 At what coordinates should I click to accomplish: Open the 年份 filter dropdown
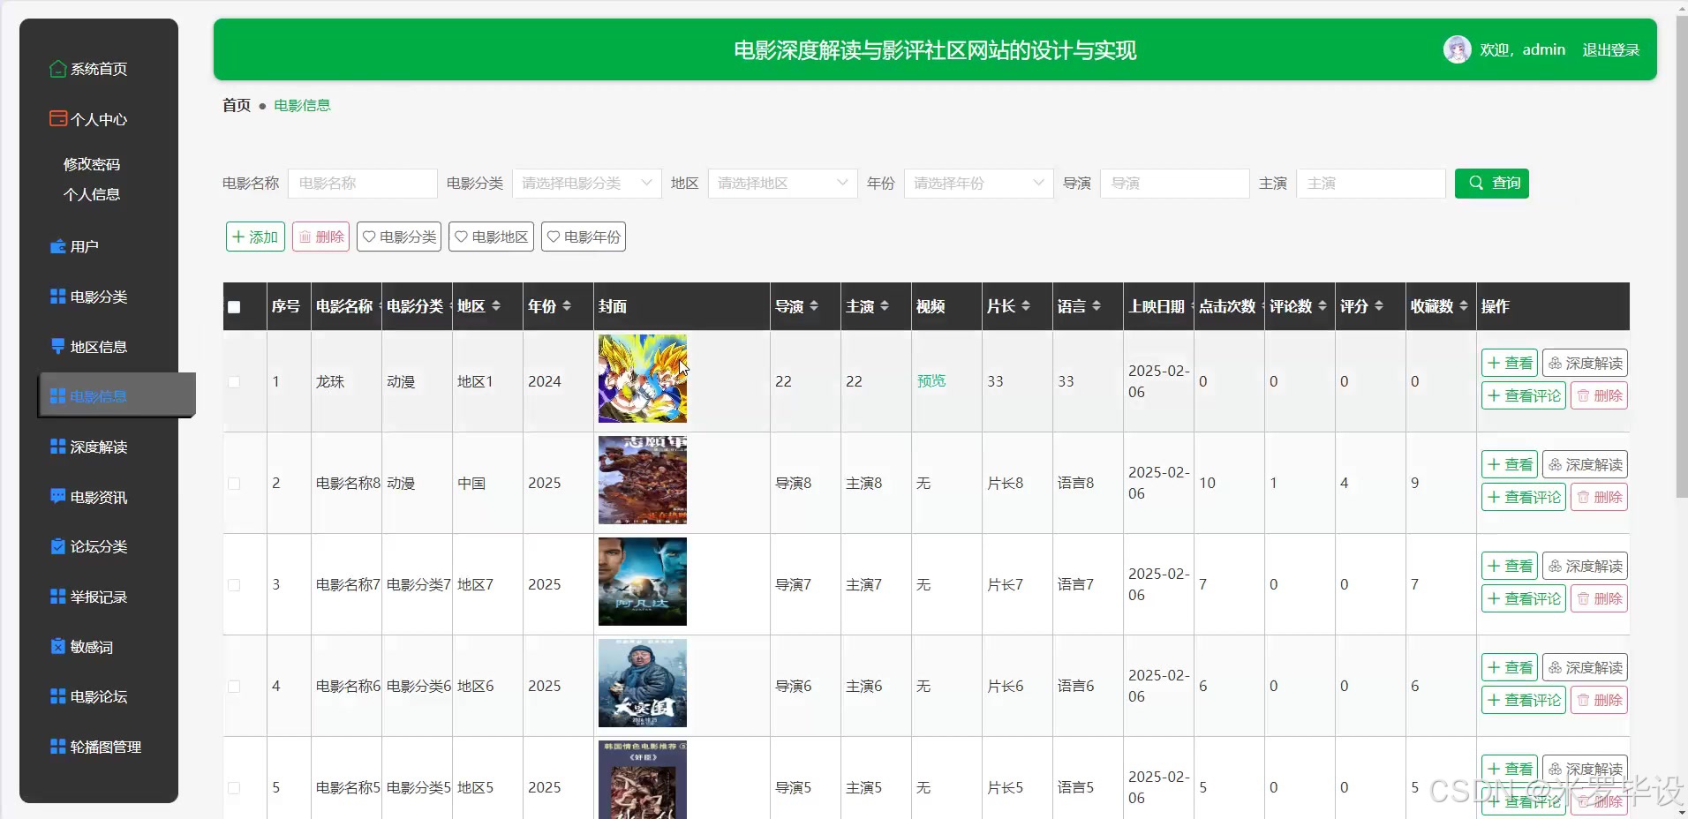point(979,184)
